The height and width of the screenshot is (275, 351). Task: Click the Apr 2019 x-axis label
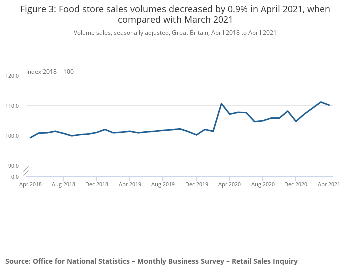click(129, 184)
